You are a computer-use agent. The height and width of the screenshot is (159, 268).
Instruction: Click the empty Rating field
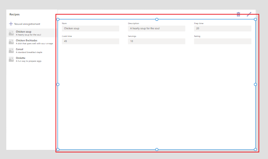pyautogui.click(x=222, y=41)
